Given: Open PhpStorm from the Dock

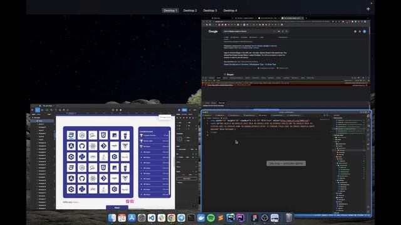Looking at the screenshot, I should click(x=241, y=217).
